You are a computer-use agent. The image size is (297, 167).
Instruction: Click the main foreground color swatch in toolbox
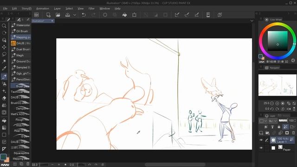pyautogui.click(x=3, y=157)
